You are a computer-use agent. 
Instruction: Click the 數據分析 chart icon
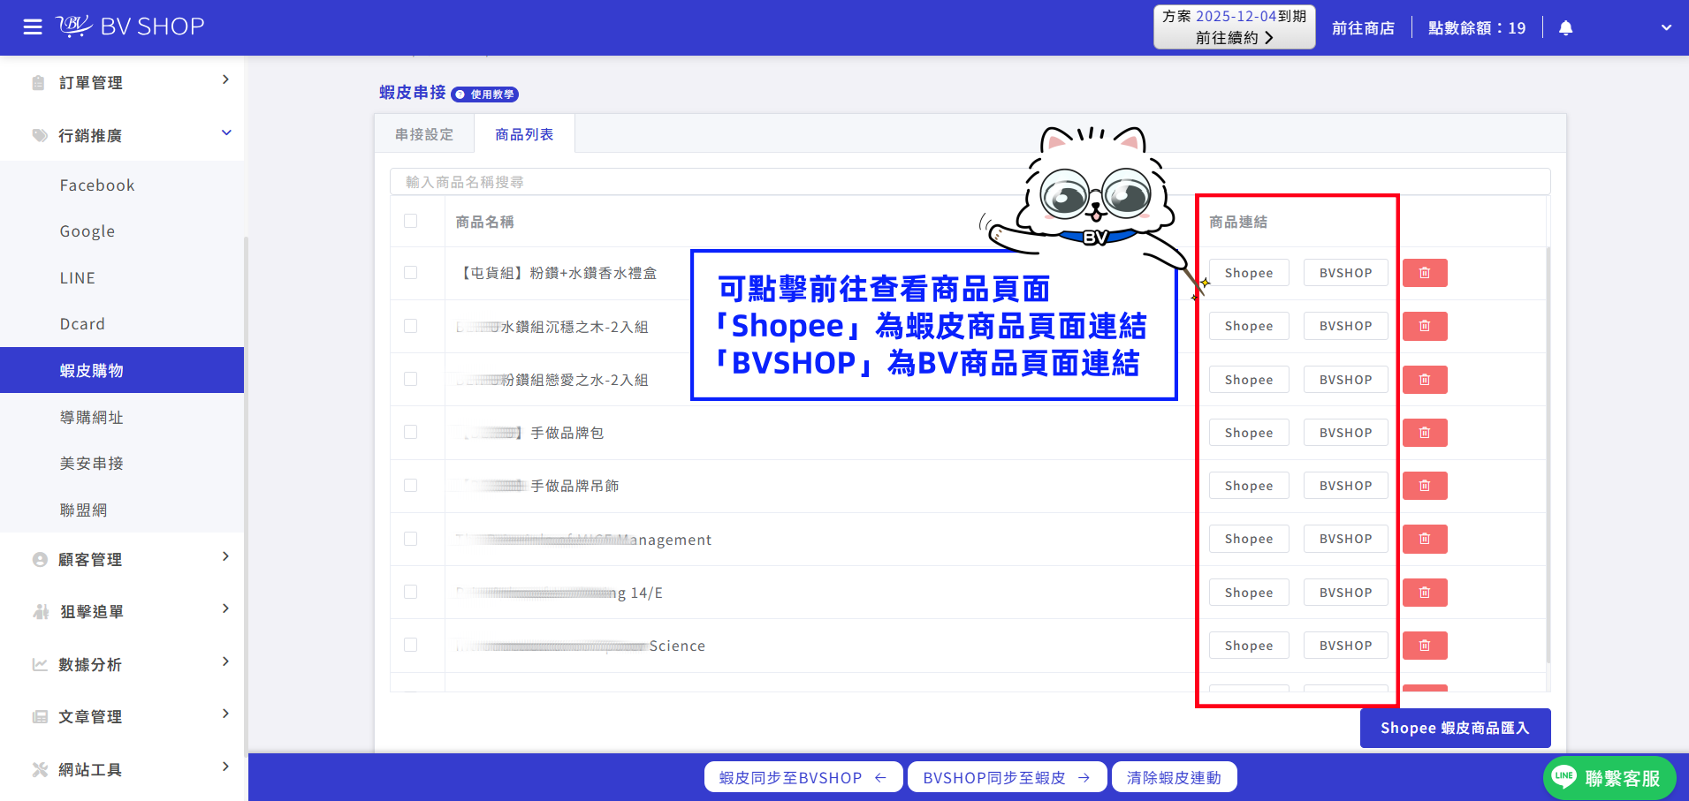pyautogui.click(x=40, y=664)
